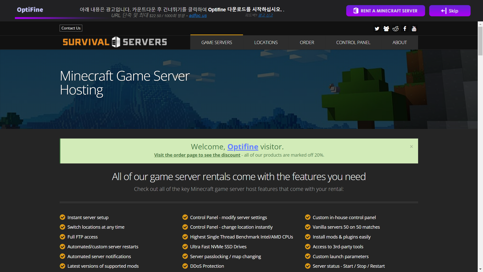Click the Steam group community icon
The height and width of the screenshot is (272, 483).
coord(386,29)
